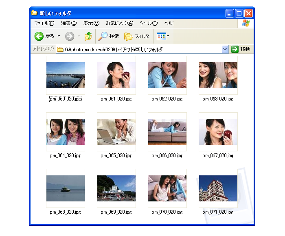Viewport: 285px width, 236px height.
Task: Click the file name pm_066_020.jpg
Action: click(x=167, y=155)
